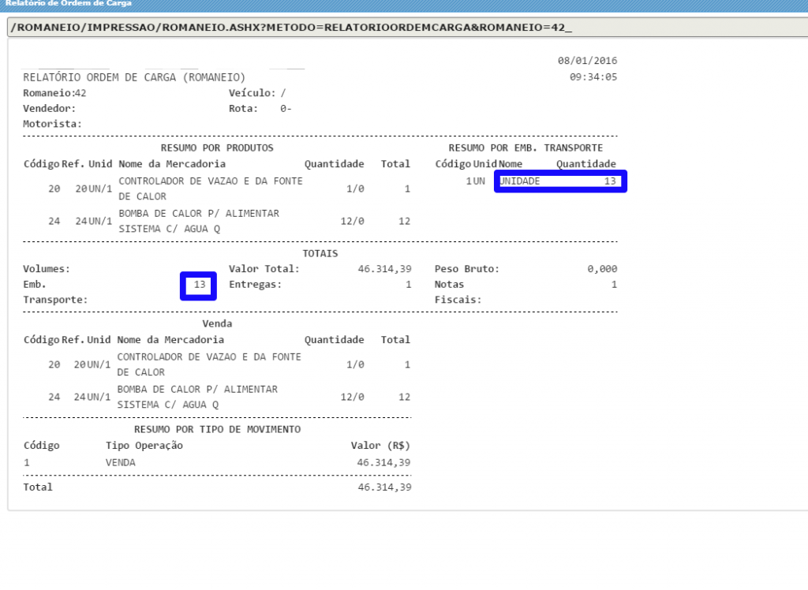The height and width of the screenshot is (590, 808).
Task: Click the timestamp 09:34:05
Action: tap(590, 77)
